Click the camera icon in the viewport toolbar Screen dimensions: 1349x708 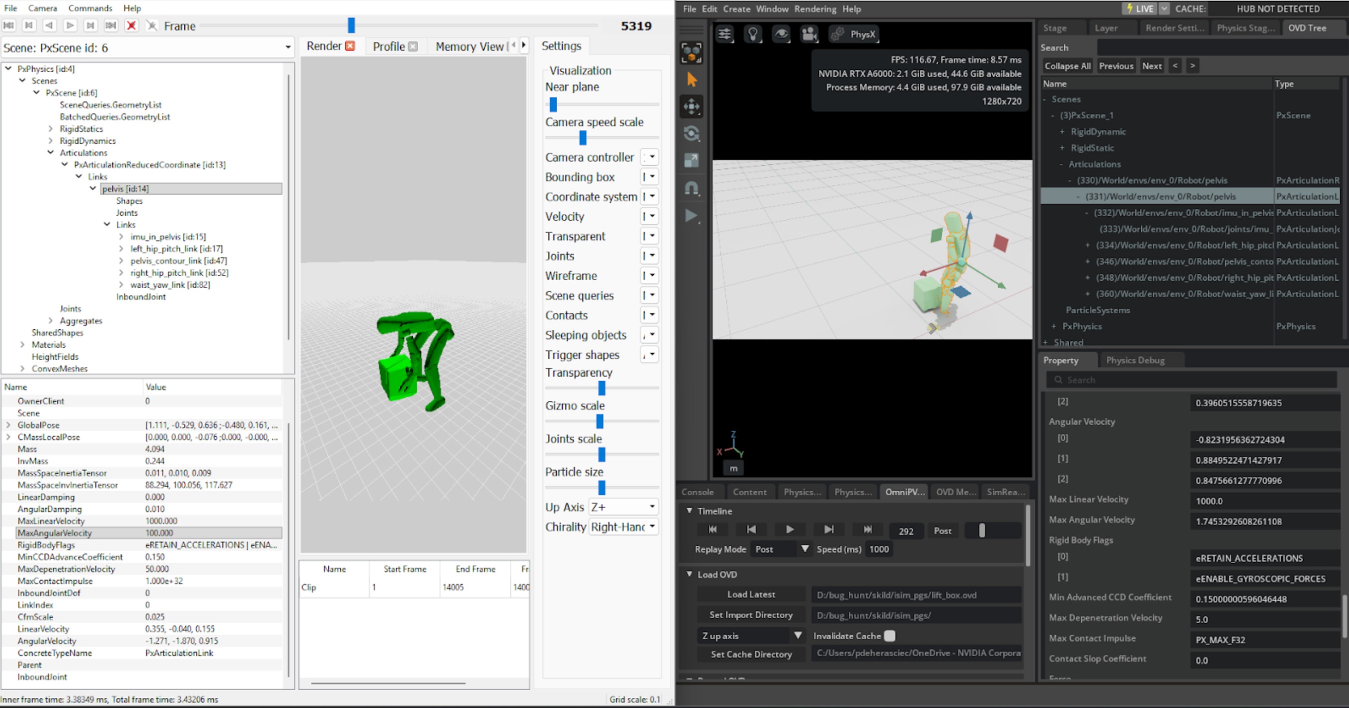point(809,34)
